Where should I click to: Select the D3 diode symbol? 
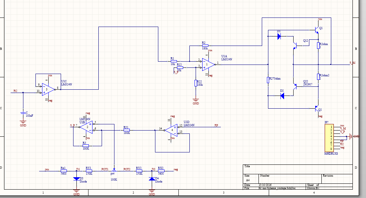76,179
